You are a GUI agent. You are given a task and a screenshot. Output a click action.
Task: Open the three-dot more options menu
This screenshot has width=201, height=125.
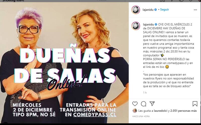pos(195,10)
